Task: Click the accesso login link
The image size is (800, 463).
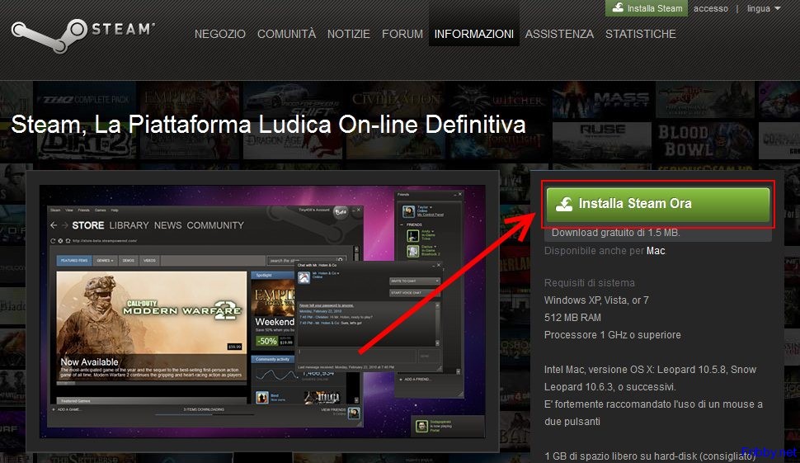Action: pyautogui.click(x=710, y=9)
